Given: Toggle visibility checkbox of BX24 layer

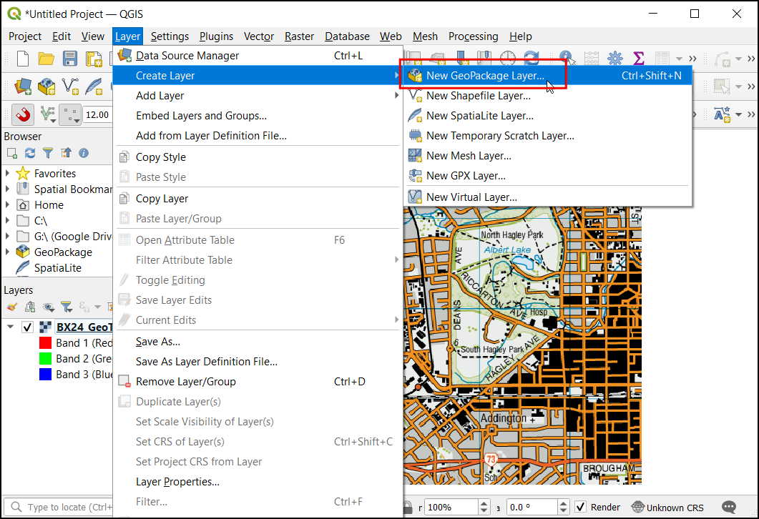Looking at the screenshot, I should pyautogui.click(x=28, y=327).
